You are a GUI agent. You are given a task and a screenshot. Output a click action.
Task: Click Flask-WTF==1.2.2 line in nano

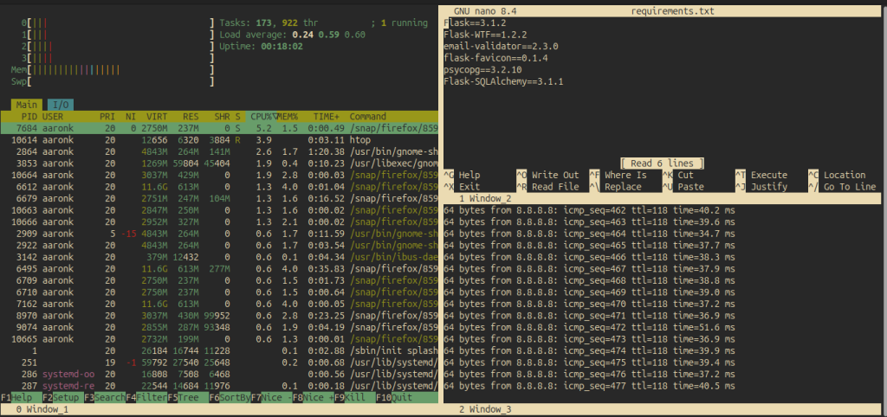[x=485, y=35]
